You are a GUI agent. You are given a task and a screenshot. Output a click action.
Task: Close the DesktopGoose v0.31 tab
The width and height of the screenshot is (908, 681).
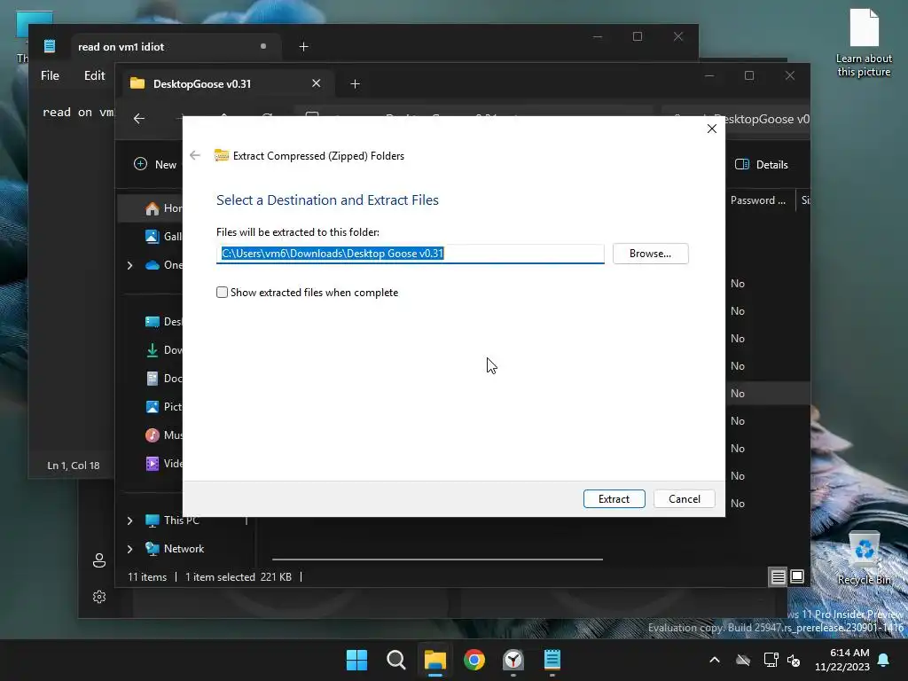[317, 83]
